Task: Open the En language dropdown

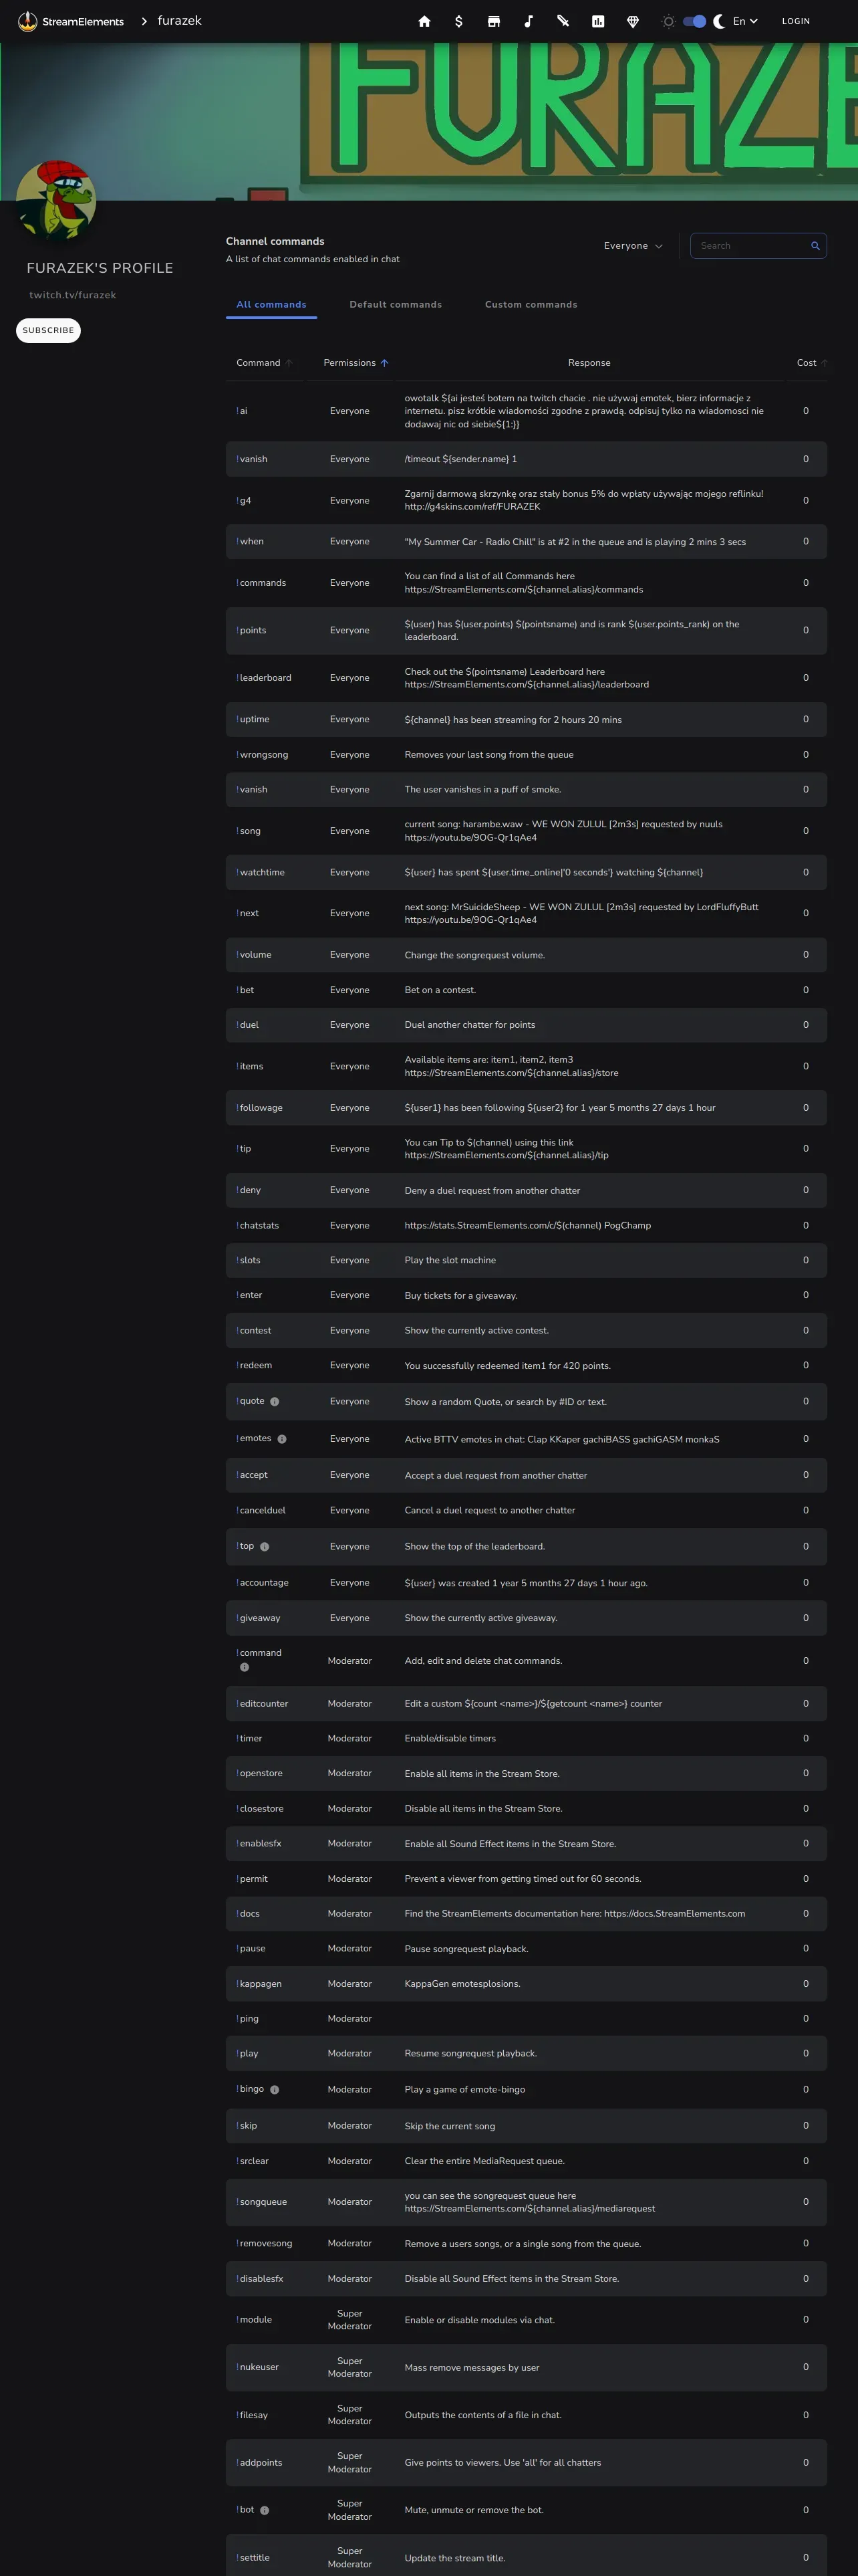Action: pos(745,21)
